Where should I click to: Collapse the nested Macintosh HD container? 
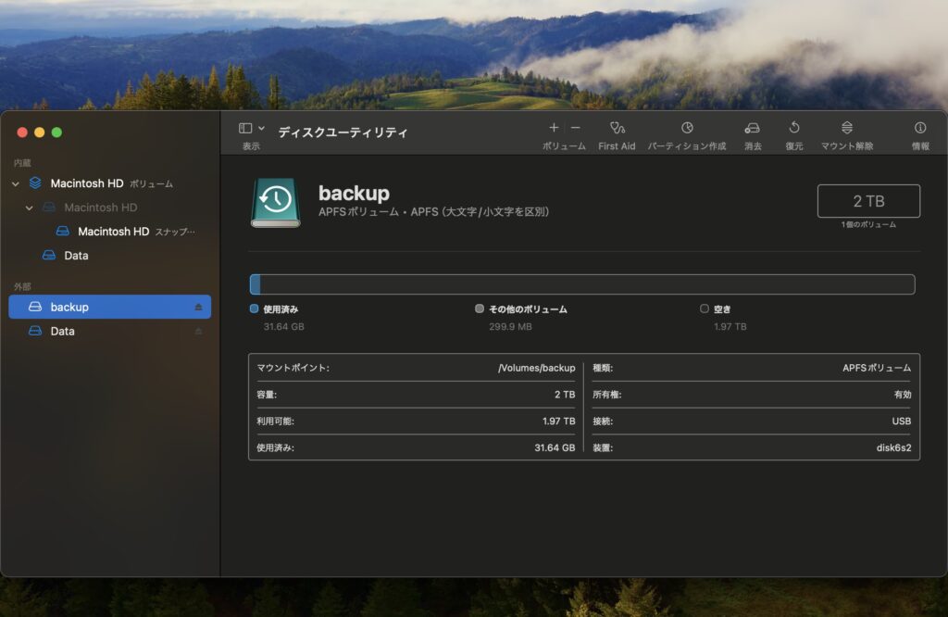point(30,208)
